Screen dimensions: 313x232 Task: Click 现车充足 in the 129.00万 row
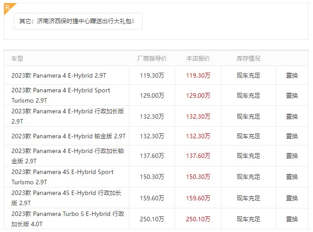click(248, 95)
